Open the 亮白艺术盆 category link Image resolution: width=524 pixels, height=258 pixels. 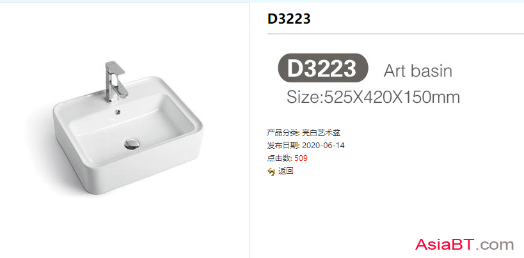(321, 133)
